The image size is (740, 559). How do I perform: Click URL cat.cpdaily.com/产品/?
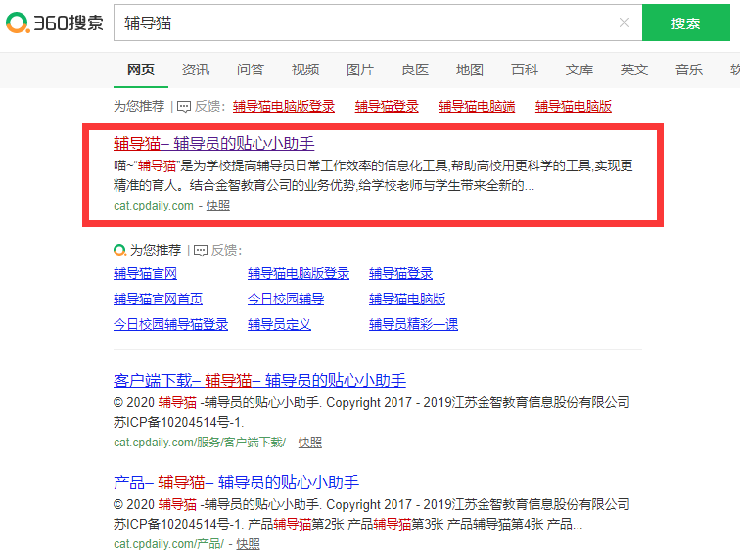point(169,544)
